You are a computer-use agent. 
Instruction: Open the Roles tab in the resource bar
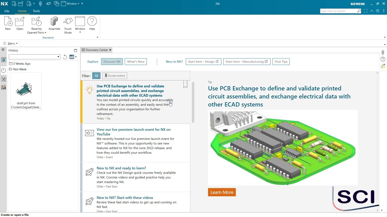click(4, 79)
